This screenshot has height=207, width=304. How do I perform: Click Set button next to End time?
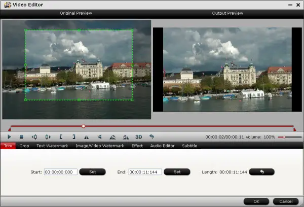tap(177, 172)
